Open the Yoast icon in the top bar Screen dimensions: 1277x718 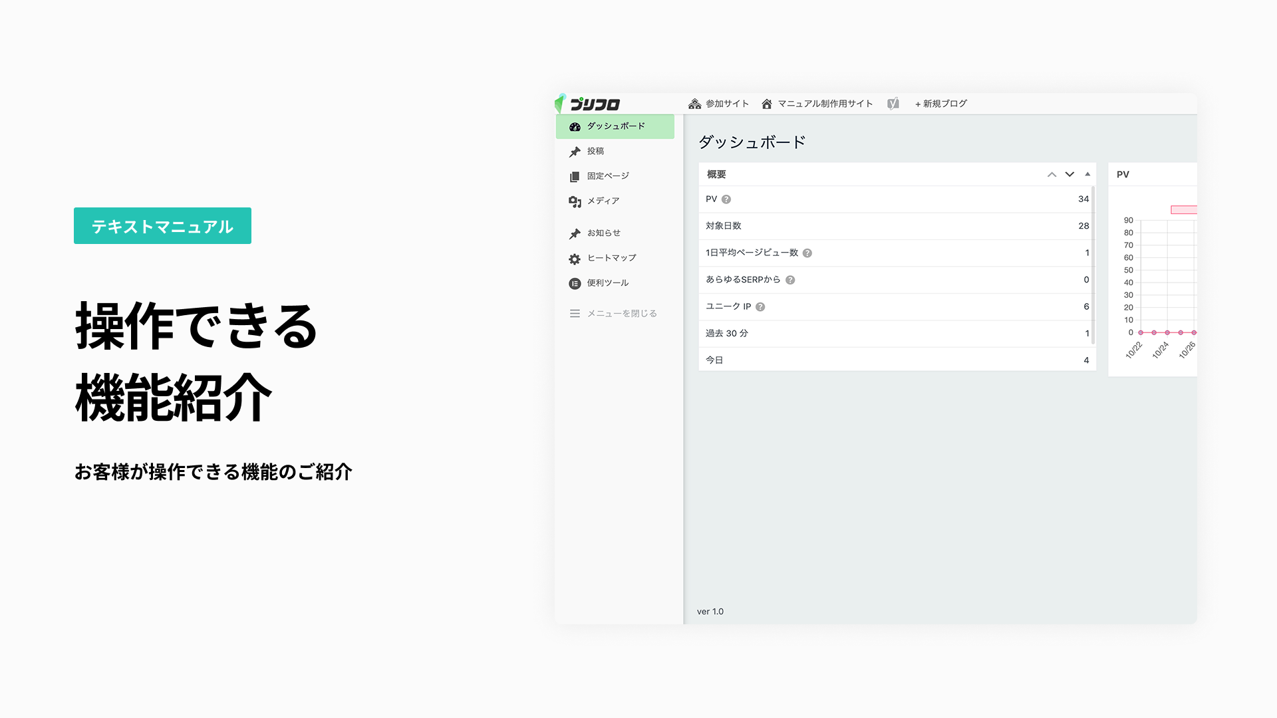pos(893,103)
